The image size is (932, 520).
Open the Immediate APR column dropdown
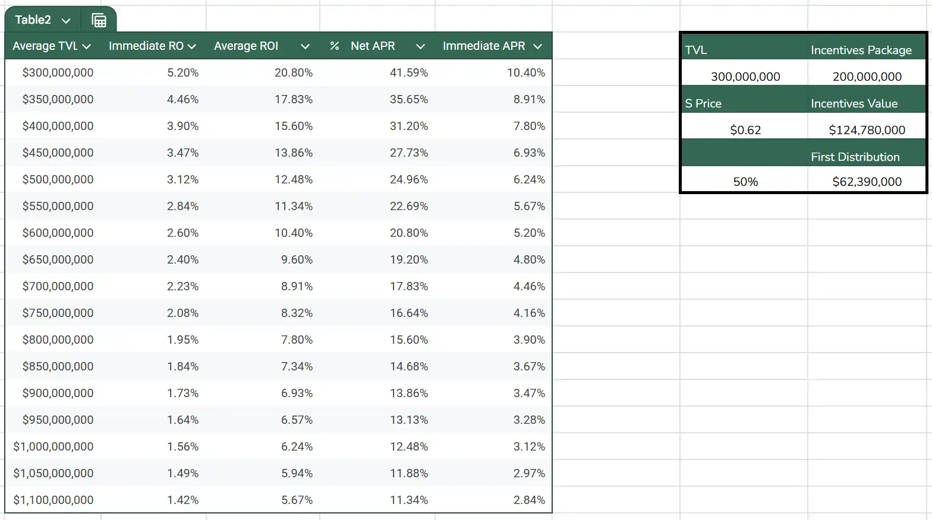tap(537, 46)
